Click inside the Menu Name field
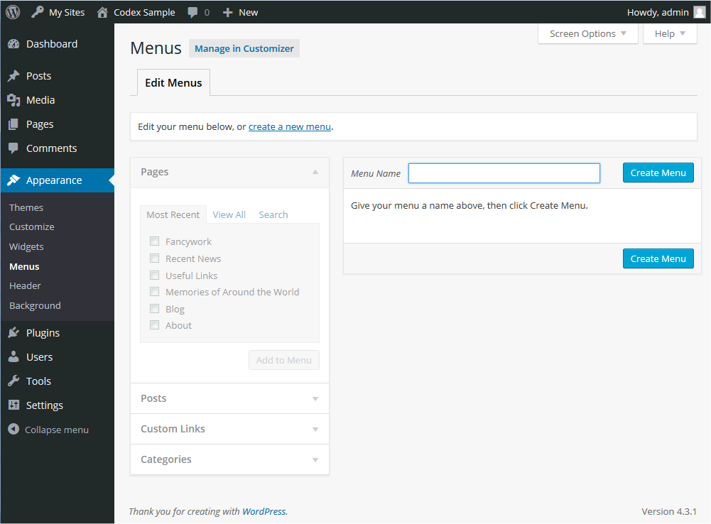This screenshot has height=524, width=711. pos(504,173)
